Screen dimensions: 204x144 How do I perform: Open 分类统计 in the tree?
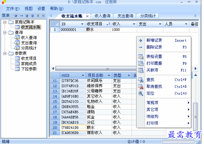tap(29, 48)
